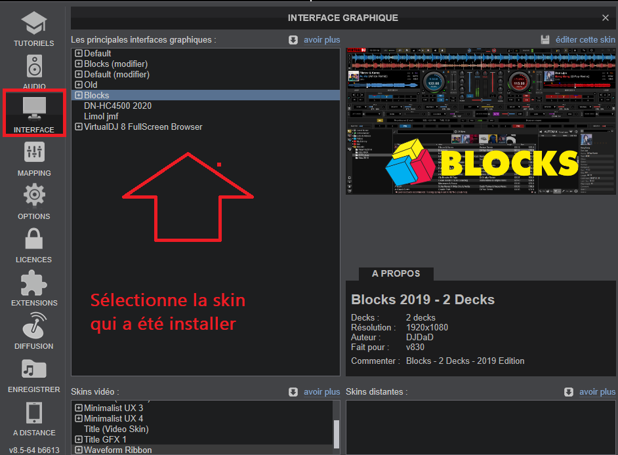Select Minimalist UX 4 video skin row
Image resolution: width=618 pixels, height=455 pixels.
point(202,418)
